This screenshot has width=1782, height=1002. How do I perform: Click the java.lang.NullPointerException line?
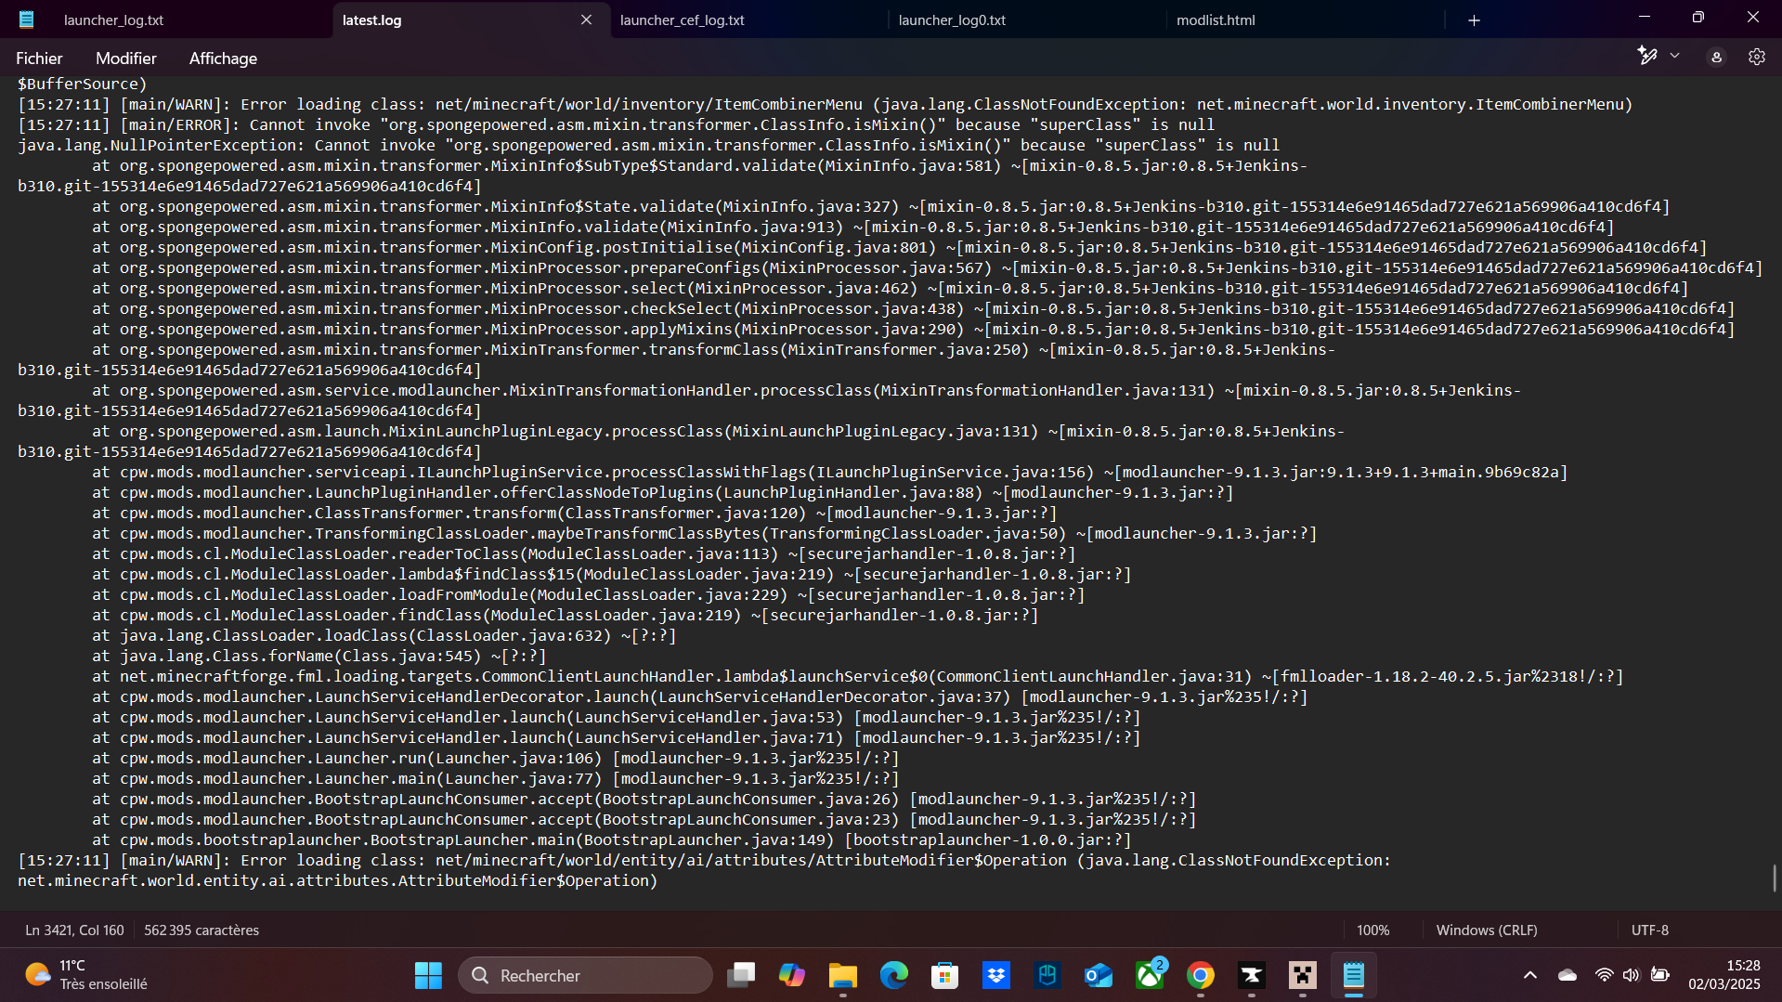tap(648, 145)
